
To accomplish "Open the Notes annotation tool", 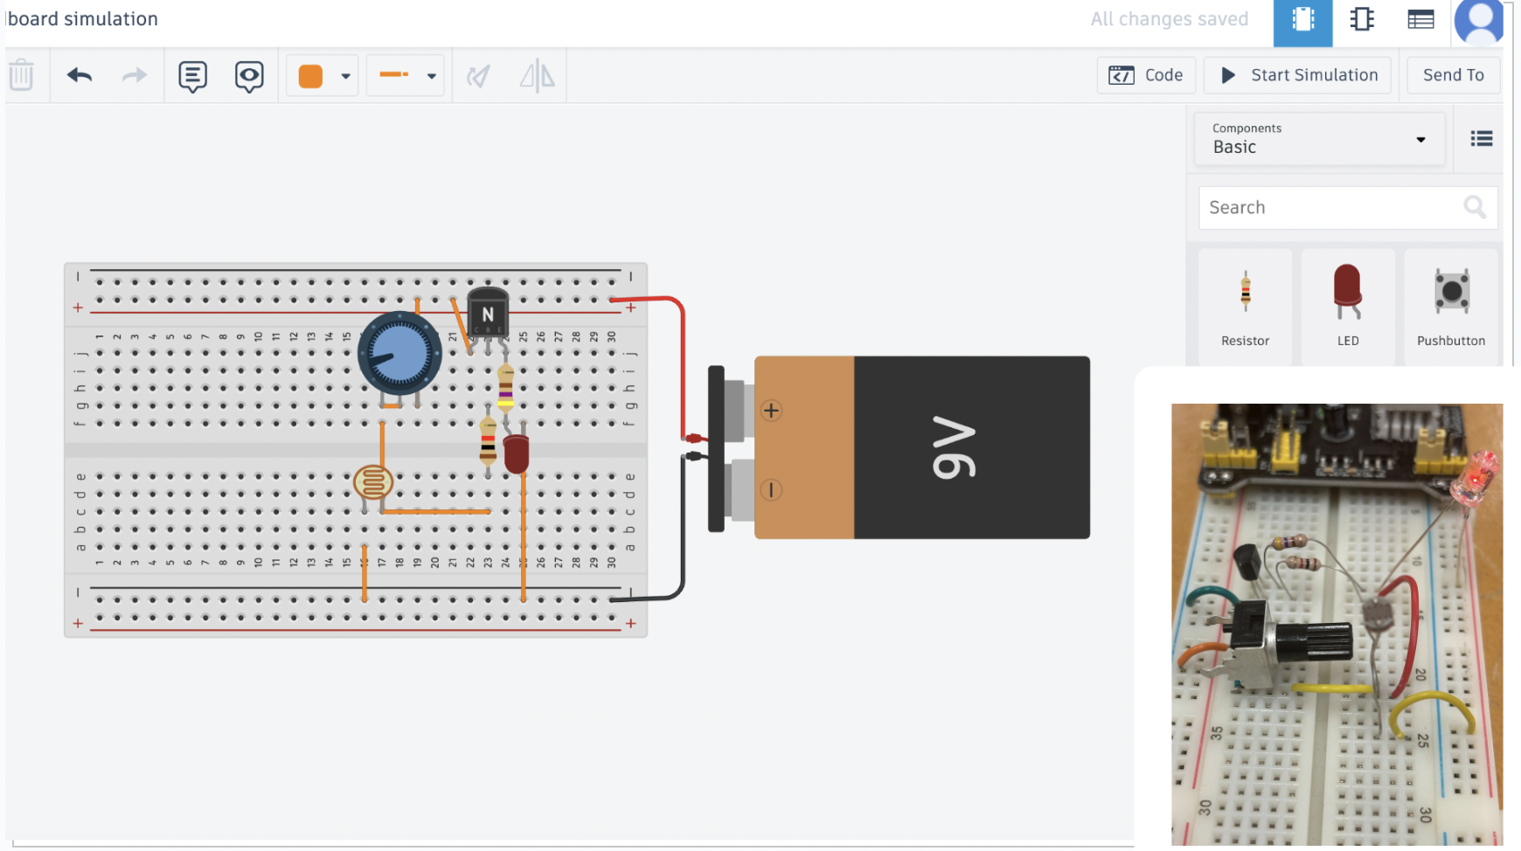I will tap(192, 75).
